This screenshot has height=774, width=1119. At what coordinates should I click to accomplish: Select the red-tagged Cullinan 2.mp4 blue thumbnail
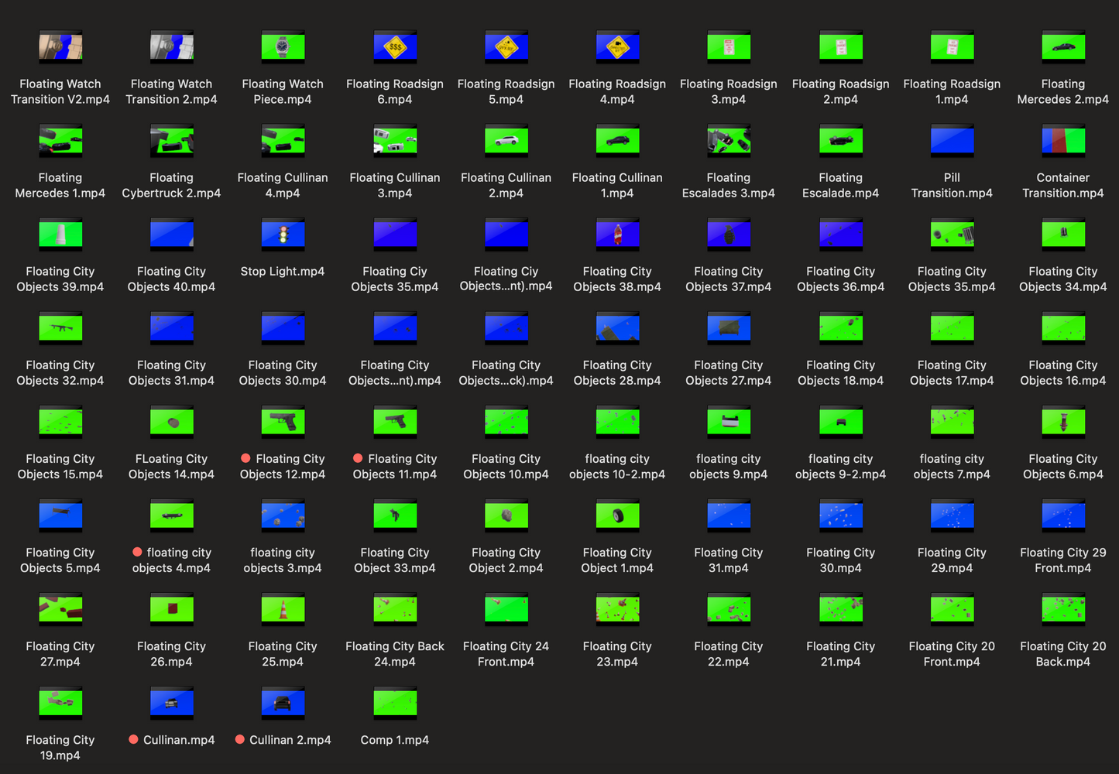pos(283,704)
